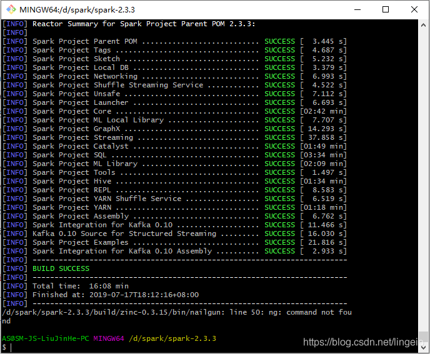Click the 02:42 min time for Core

click(323, 112)
